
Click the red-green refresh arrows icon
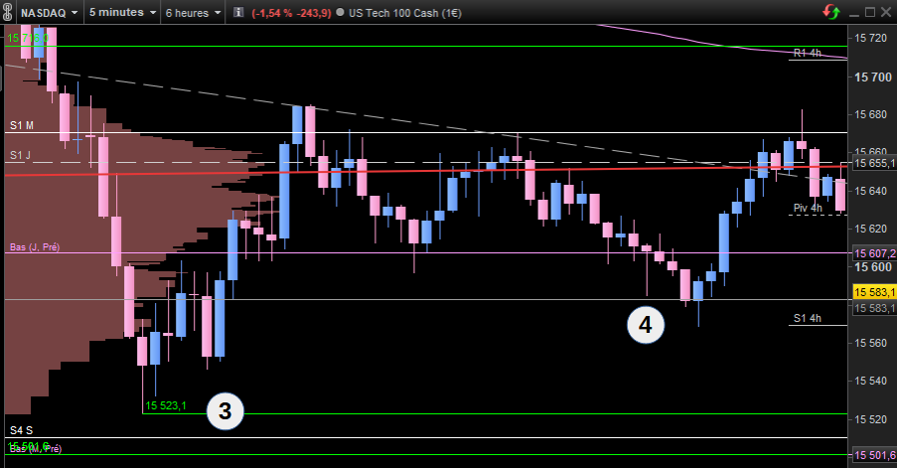(x=831, y=12)
